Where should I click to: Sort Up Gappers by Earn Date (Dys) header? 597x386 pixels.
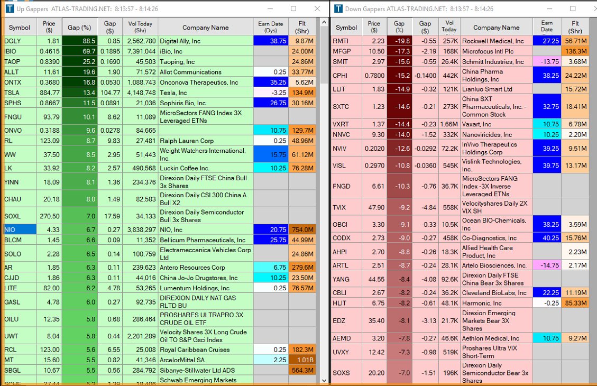point(270,27)
